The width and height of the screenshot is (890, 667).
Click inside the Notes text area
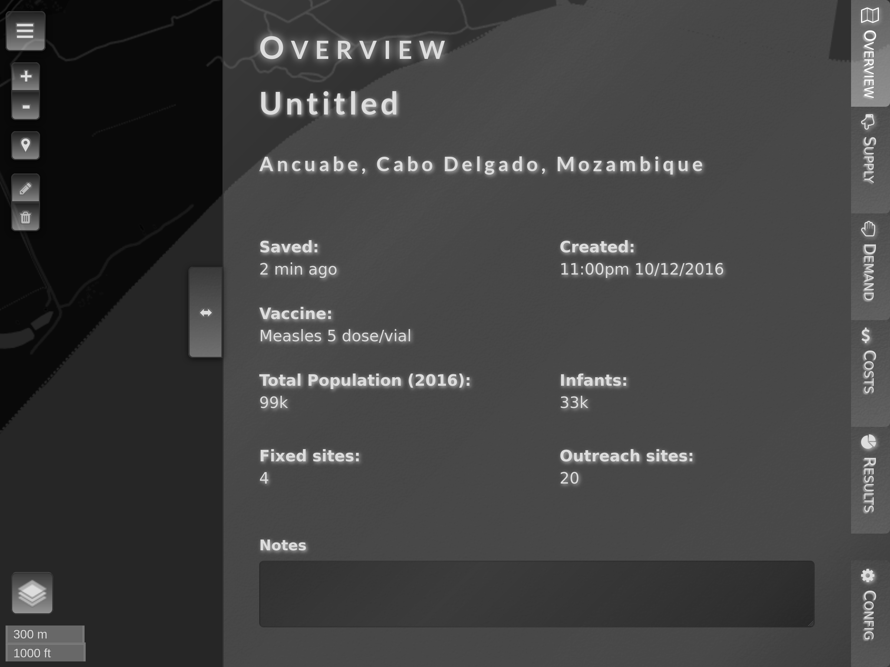536,593
